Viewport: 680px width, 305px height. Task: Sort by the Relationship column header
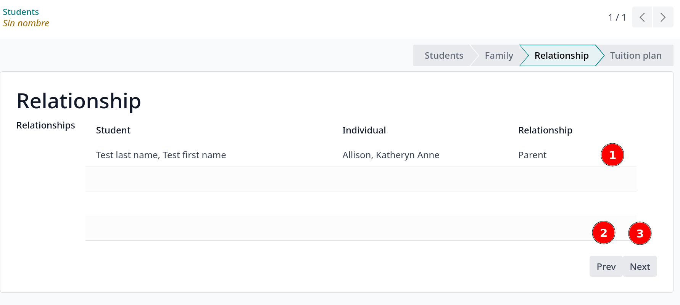coord(545,130)
